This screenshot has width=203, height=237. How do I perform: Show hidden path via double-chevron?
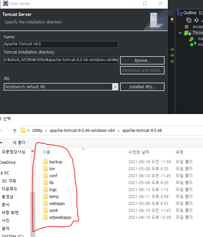point(28,131)
